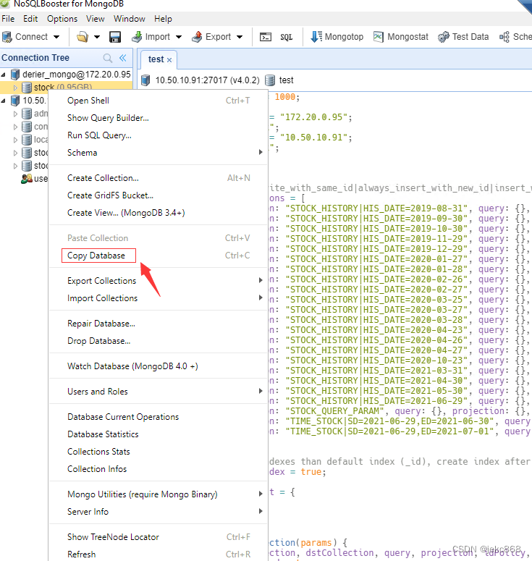Choose Drop Database... menu item

(158, 341)
